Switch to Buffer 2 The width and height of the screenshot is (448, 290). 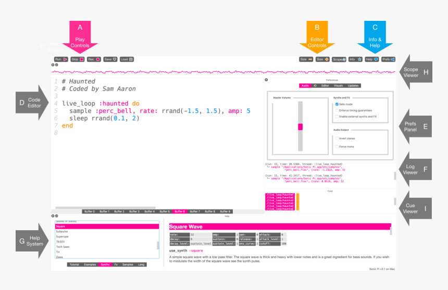click(119, 211)
